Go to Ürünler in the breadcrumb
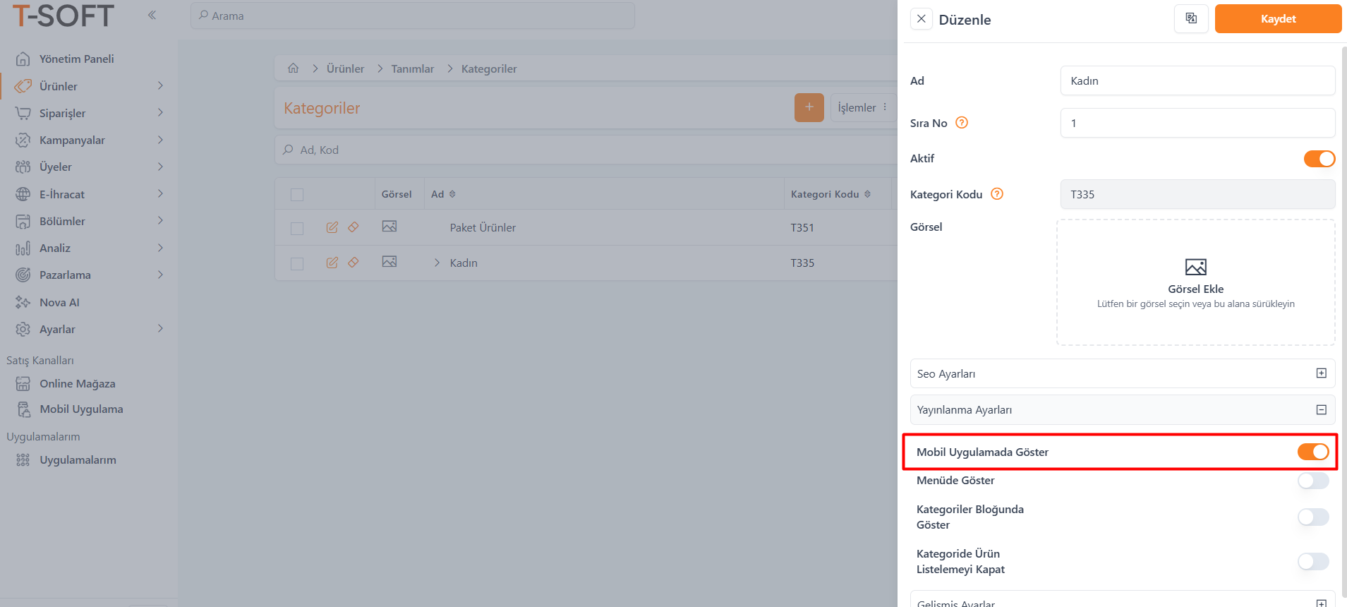This screenshot has width=1347, height=607. 345,68
